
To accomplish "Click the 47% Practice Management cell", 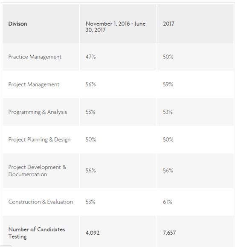I will 91,57.
